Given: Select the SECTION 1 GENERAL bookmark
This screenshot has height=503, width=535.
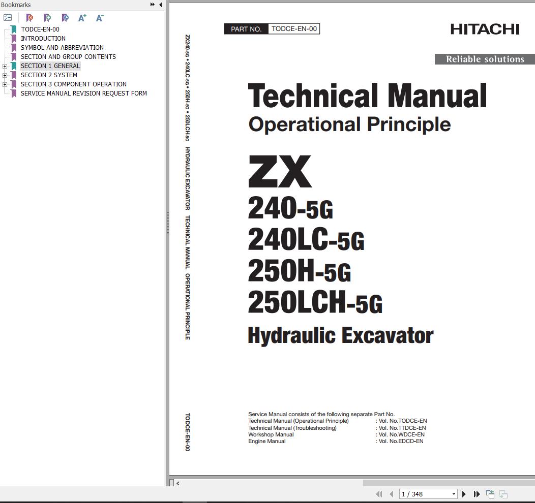Looking at the screenshot, I should point(50,66).
